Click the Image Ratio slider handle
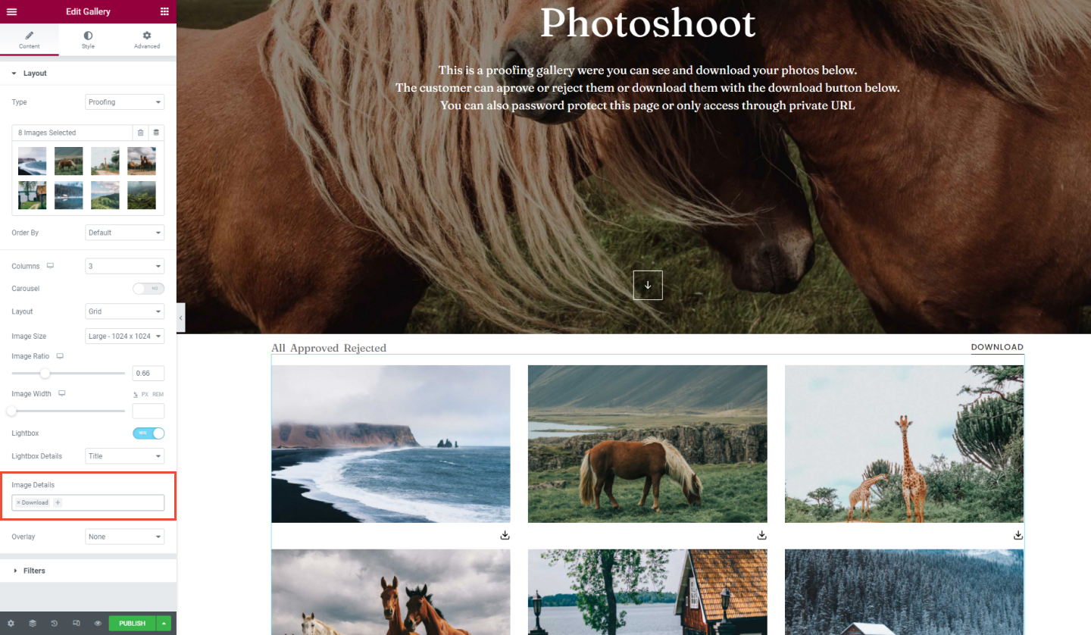The height and width of the screenshot is (635, 1091). tap(45, 373)
